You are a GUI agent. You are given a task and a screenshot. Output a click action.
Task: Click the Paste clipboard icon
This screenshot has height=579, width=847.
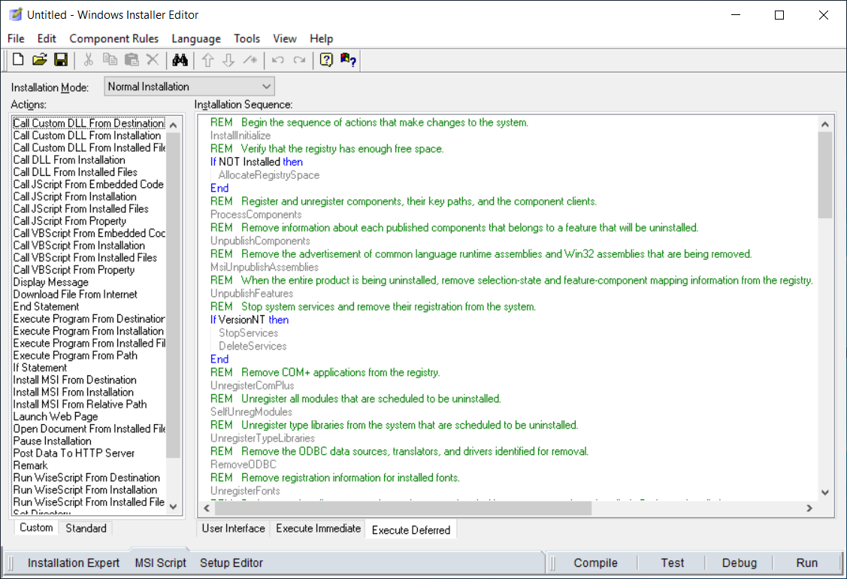[132, 59]
